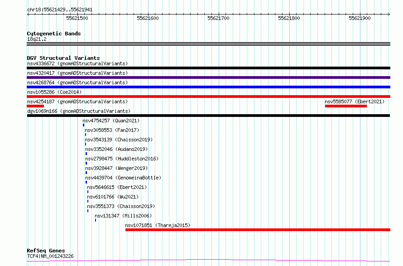
Task: Click short red bar under nsv4254187
Action: tap(35, 106)
